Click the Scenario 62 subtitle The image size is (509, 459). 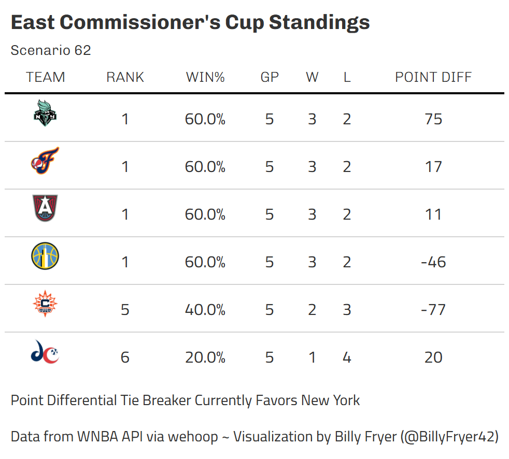coord(51,50)
